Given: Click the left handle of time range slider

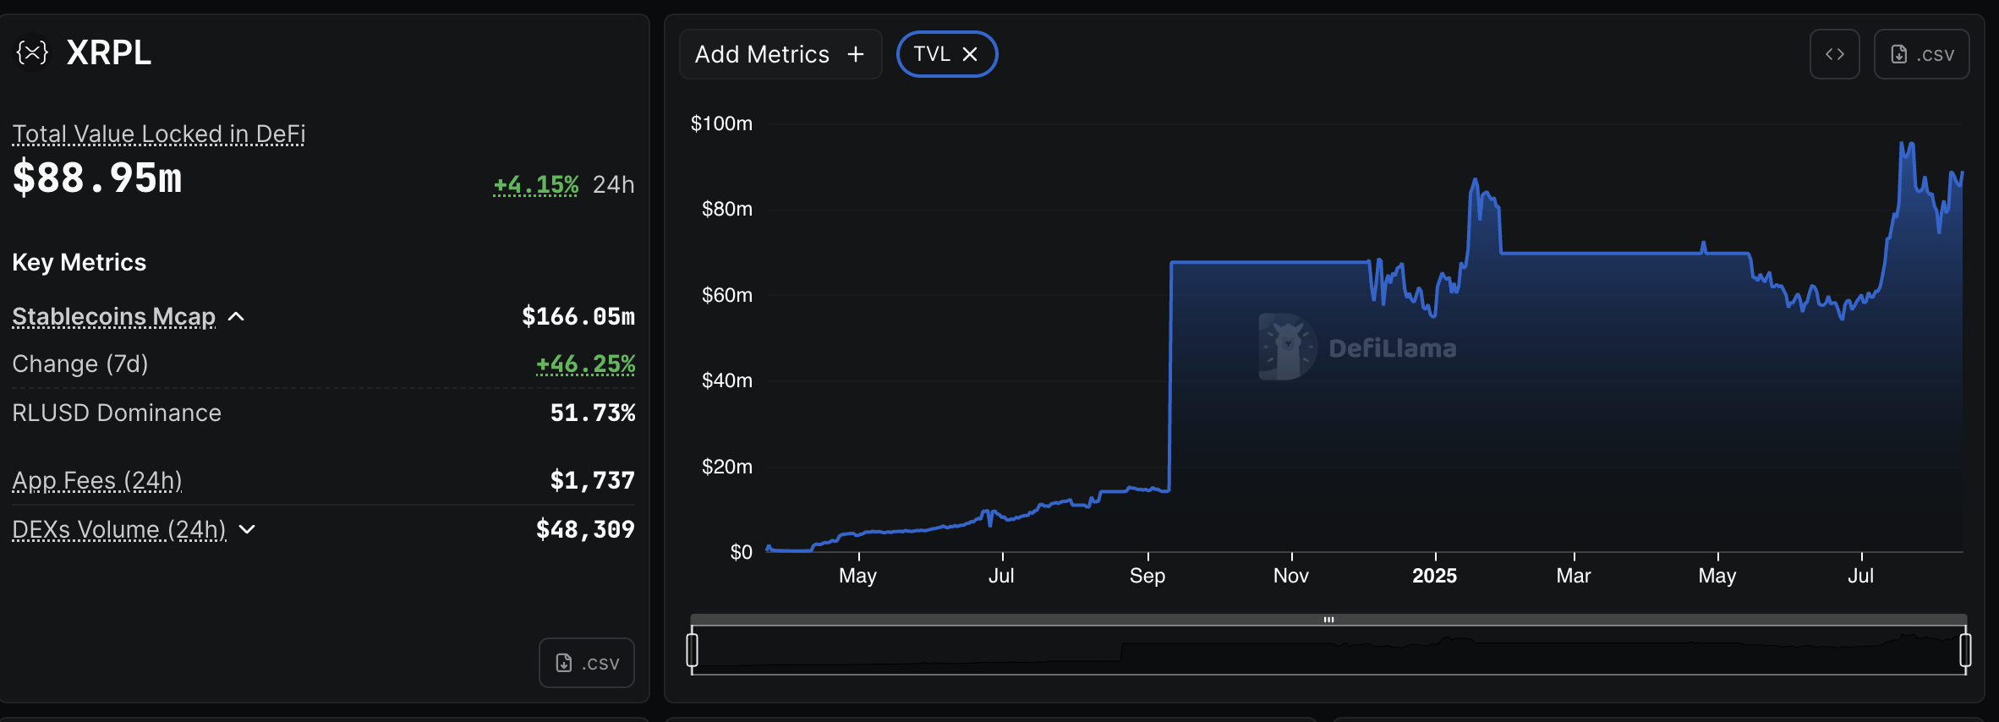Looking at the screenshot, I should pos(693,649).
